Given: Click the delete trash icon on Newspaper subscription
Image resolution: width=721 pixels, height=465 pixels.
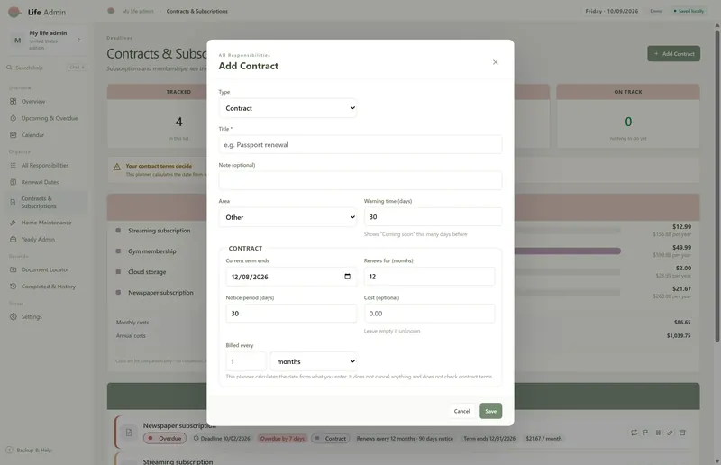Looking at the screenshot, I should point(682,433).
